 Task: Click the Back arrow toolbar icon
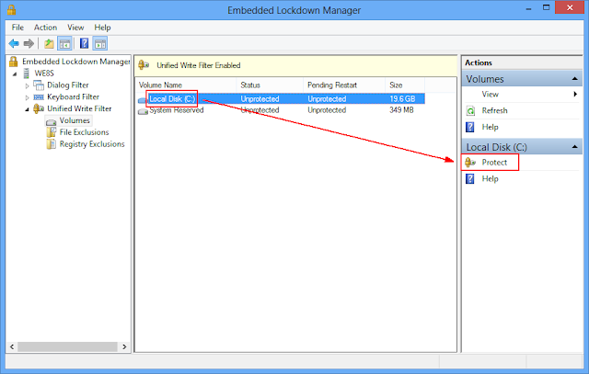click(x=14, y=43)
